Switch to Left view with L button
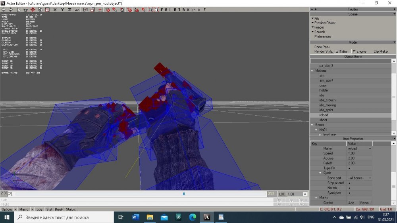 (x=170, y=10)
